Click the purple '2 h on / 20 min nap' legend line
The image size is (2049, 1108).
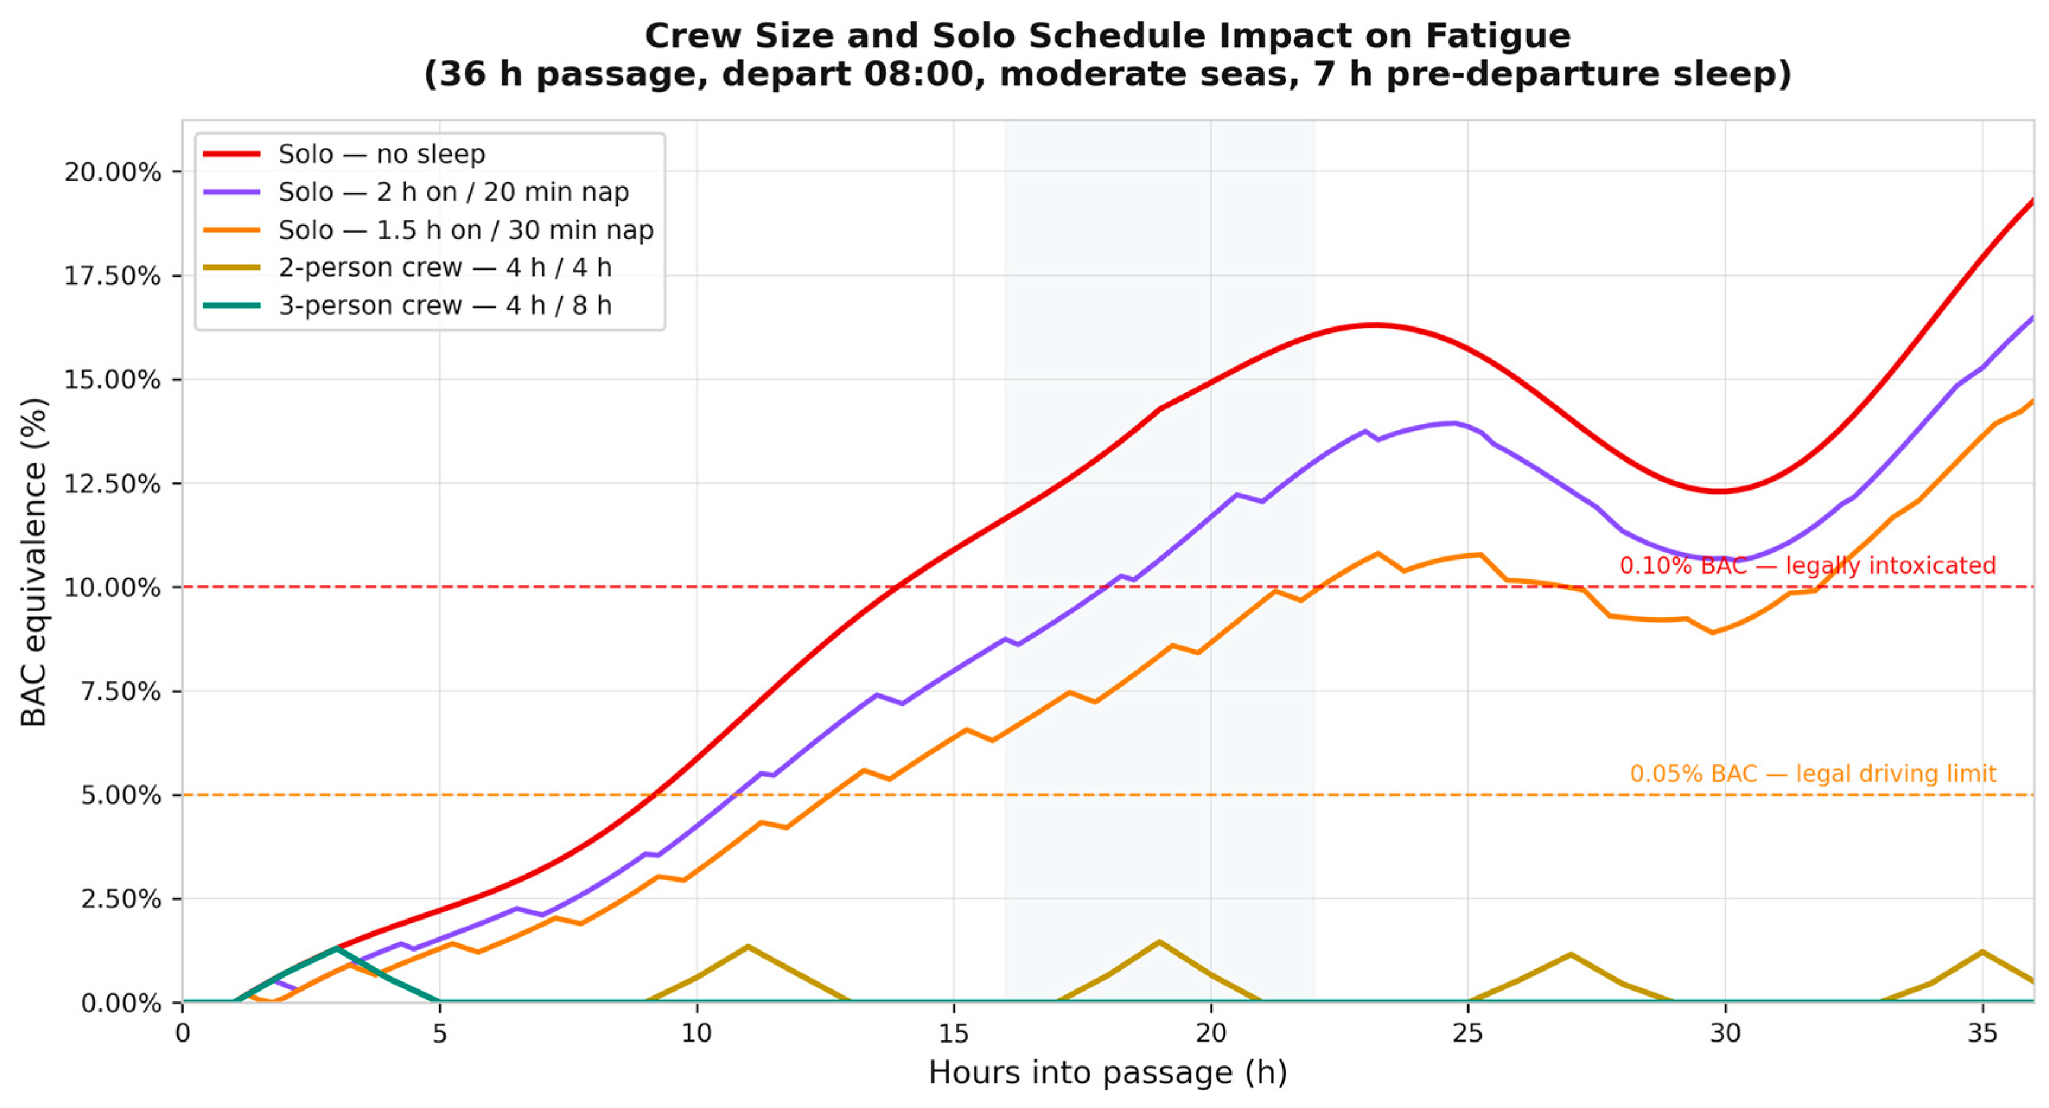231,191
